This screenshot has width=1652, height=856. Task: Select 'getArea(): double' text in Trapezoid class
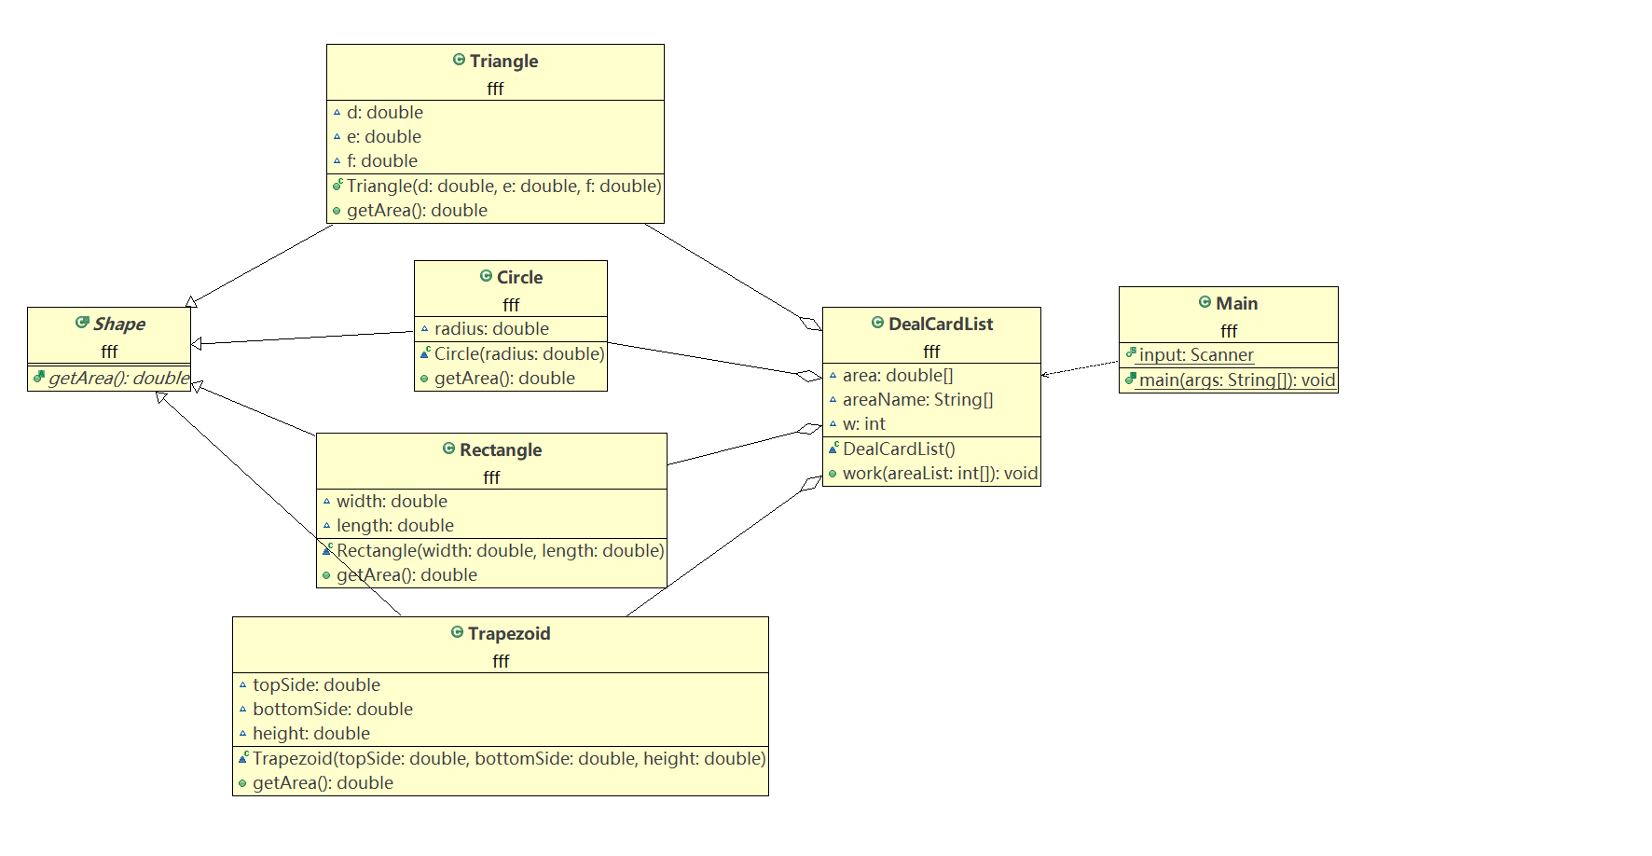pos(323,783)
